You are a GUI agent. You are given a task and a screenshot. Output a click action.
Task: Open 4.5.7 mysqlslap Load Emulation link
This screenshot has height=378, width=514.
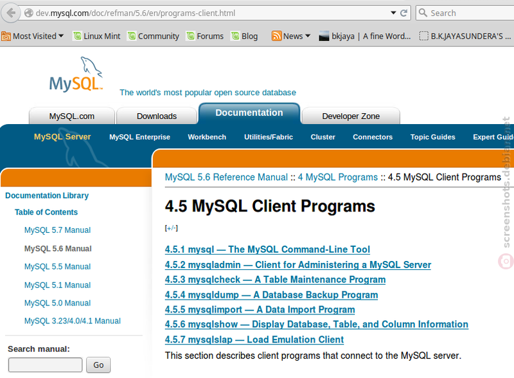(254, 339)
